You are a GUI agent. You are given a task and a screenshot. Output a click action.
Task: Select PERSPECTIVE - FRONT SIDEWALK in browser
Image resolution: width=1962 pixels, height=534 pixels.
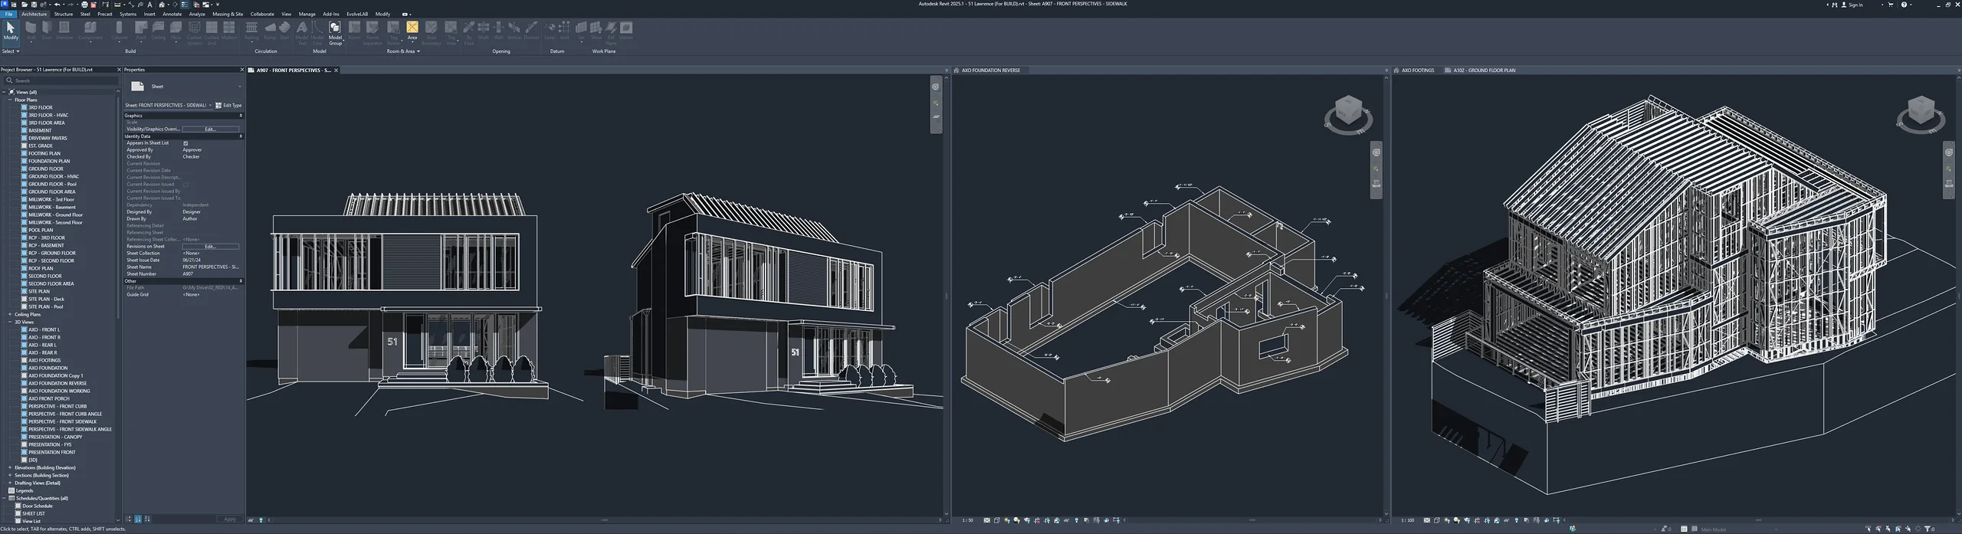tap(63, 421)
